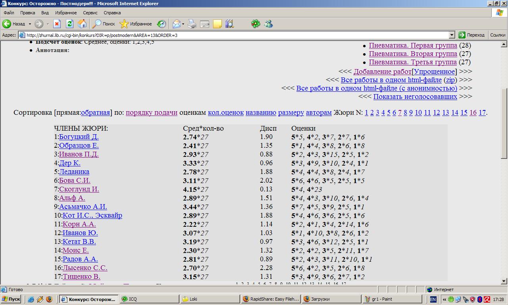Open the Избранное favorites toolbar button
The image size is (508, 305).
pyautogui.click(x=136, y=24)
